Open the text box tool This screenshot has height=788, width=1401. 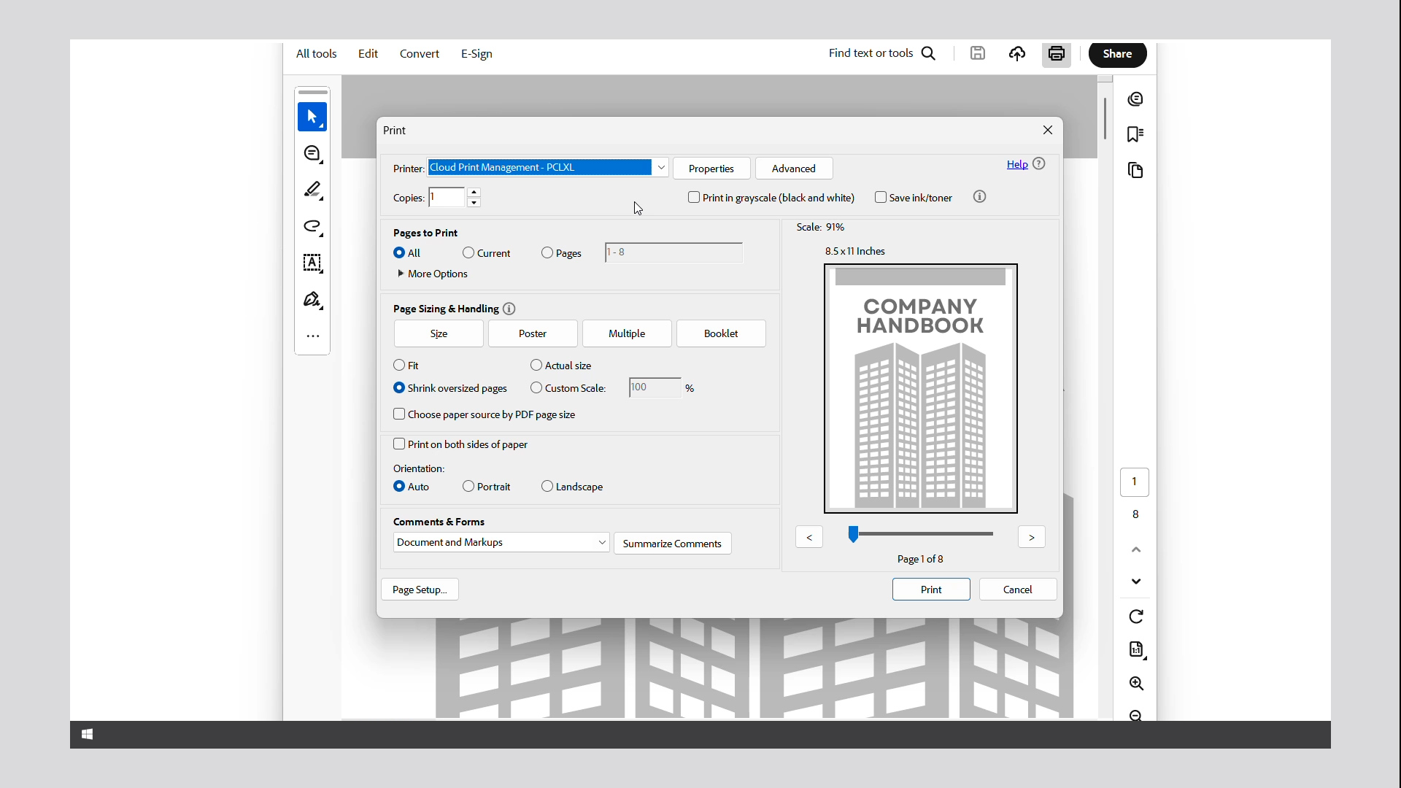point(312,263)
